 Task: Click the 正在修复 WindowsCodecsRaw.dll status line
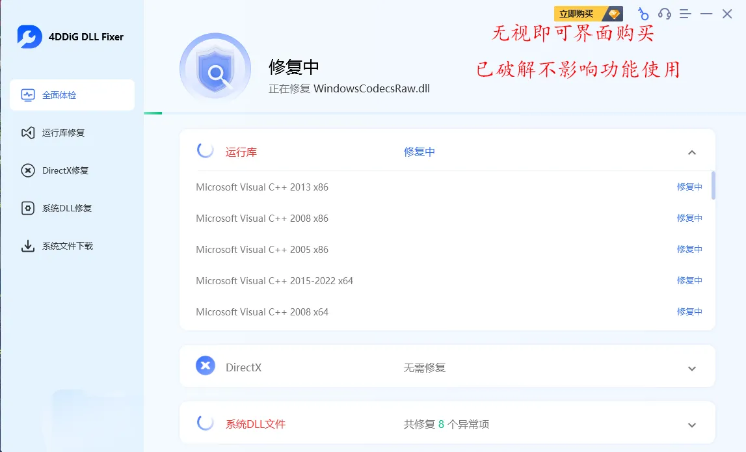pos(349,89)
